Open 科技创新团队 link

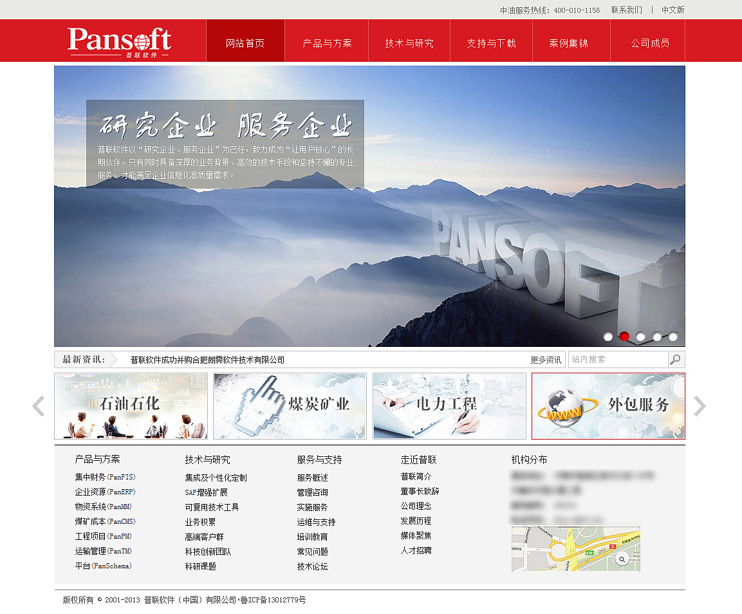pos(208,552)
